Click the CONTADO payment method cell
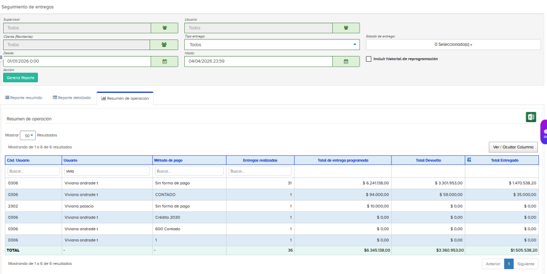Viewport: 547px width, 274px height. [190, 195]
